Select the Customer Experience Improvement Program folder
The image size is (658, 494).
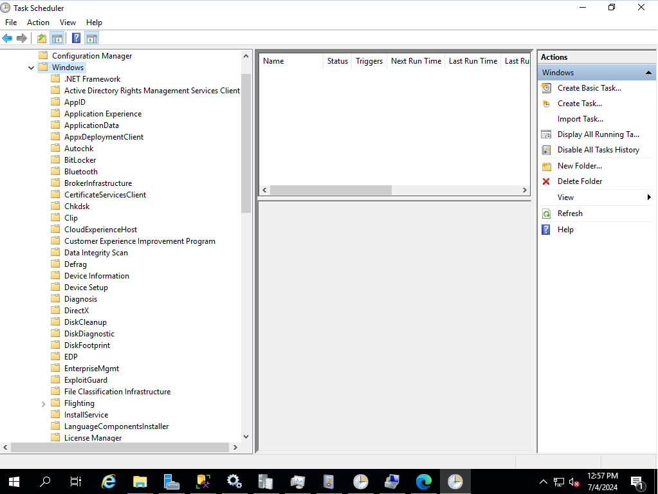[x=140, y=241]
